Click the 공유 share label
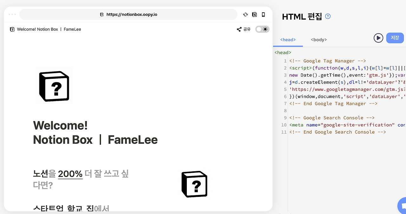406x214 pixels. click(247, 29)
